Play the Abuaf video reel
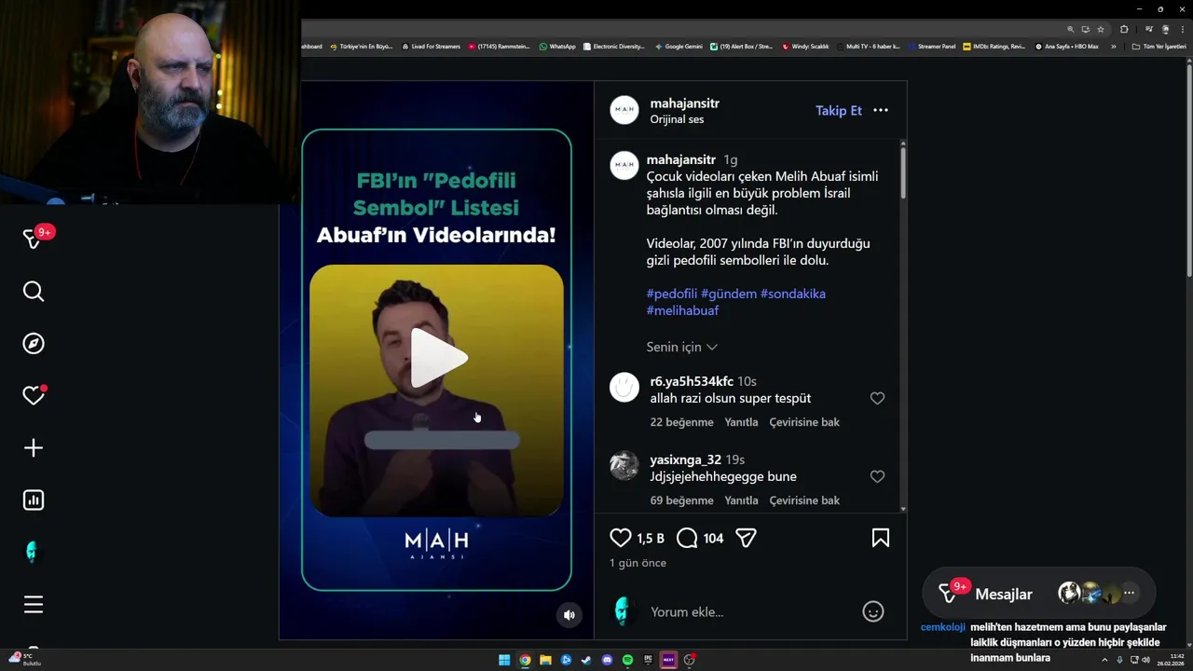The image size is (1193, 671). (x=437, y=359)
